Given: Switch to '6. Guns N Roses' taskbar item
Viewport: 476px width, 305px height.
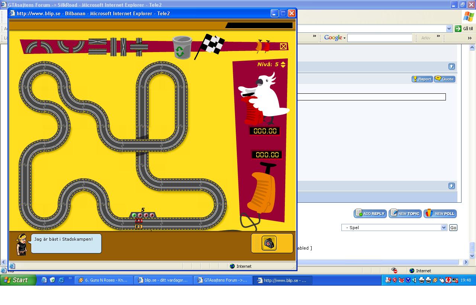Looking at the screenshot, I should tap(104, 280).
